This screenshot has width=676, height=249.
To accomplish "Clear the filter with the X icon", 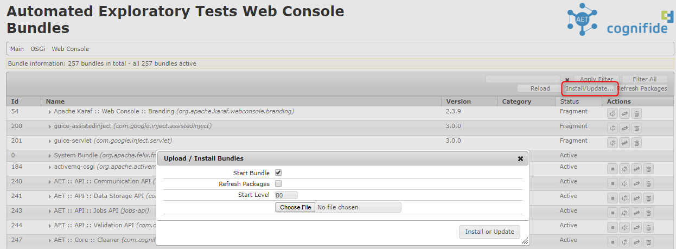I will (x=567, y=80).
